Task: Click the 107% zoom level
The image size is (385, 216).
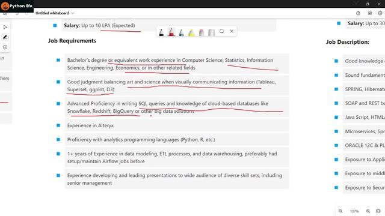Action: [354, 211]
